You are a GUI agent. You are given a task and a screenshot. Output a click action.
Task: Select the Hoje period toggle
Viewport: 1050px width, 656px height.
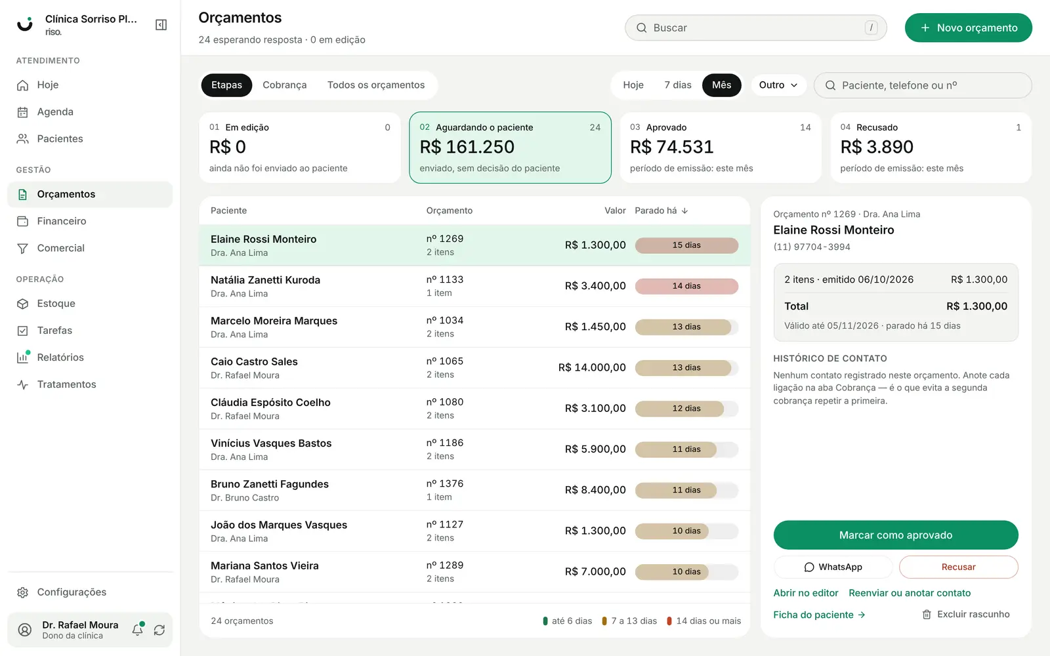633,85
